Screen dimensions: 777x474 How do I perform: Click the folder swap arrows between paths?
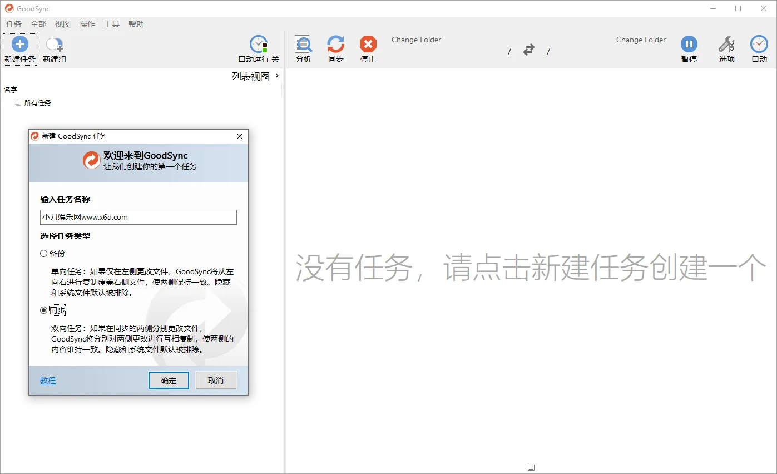tap(528, 50)
